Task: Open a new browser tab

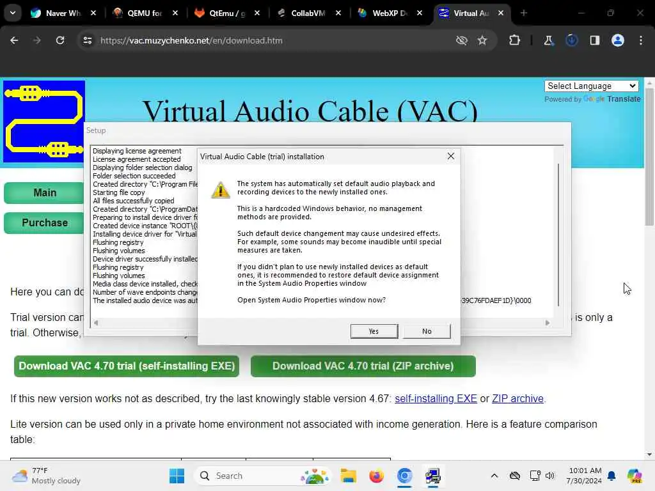Action: pyautogui.click(x=523, y=13)
